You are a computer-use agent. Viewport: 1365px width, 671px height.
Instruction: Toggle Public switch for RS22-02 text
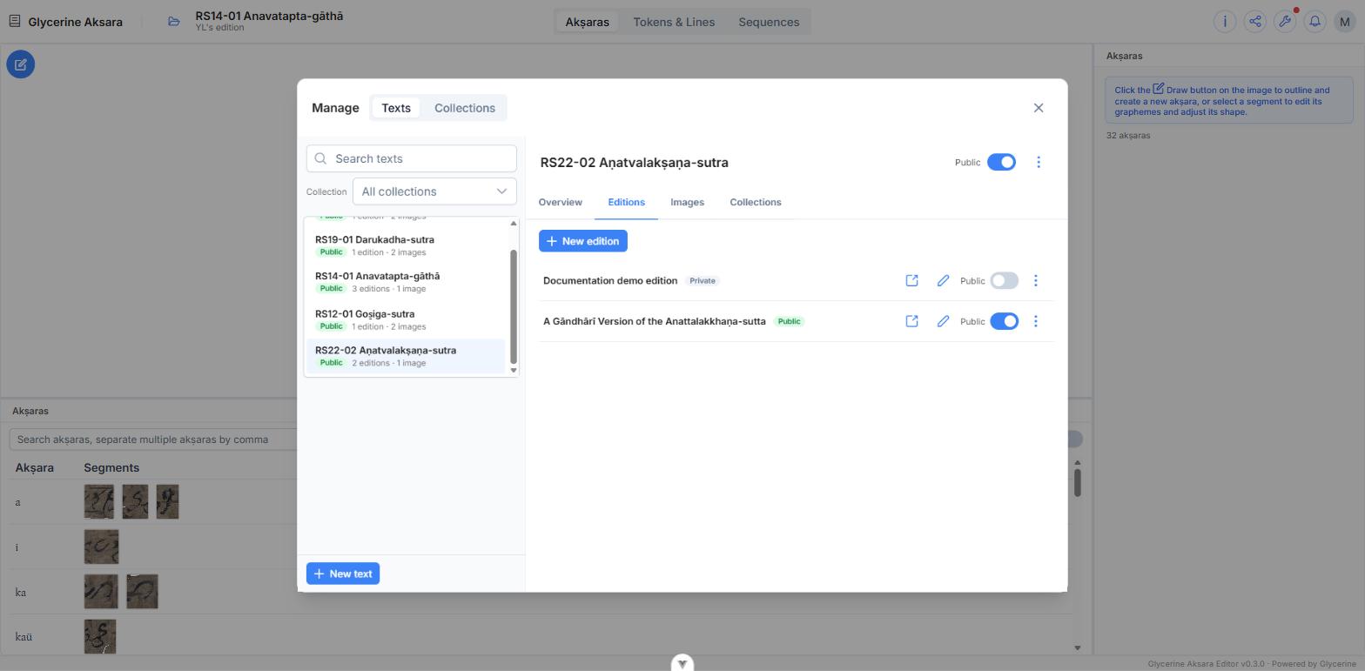coord(1001,162)
